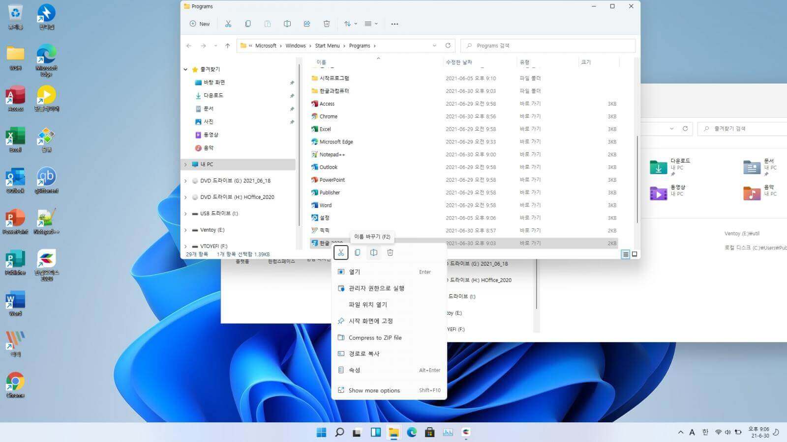The width and height of the screenshot is (787, 442).
Task: Select the Microsoft Edge shortcut in the file list
Action: pos(464,142)
